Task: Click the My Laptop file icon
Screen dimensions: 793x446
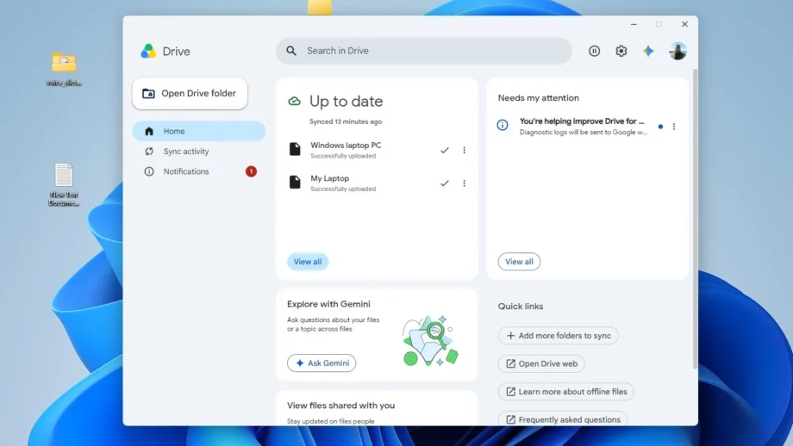Action: pos(295,182)
